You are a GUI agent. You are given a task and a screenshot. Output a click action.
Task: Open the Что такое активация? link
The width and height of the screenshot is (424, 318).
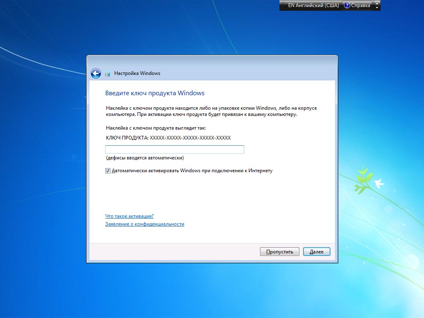129,216
